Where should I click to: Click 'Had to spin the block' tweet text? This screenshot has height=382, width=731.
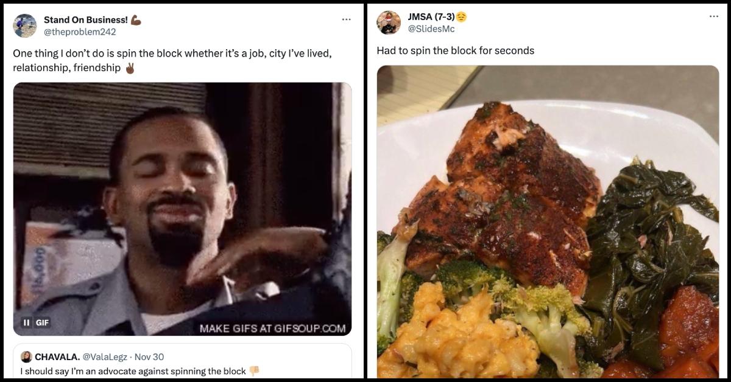click(456, 50)
